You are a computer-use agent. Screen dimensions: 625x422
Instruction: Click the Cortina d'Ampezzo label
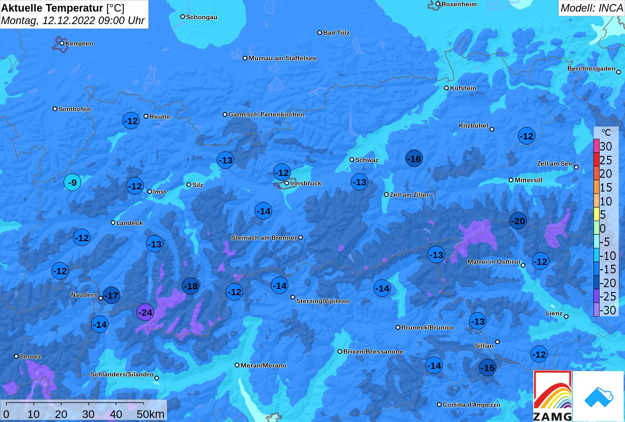(x=471, y=405)
